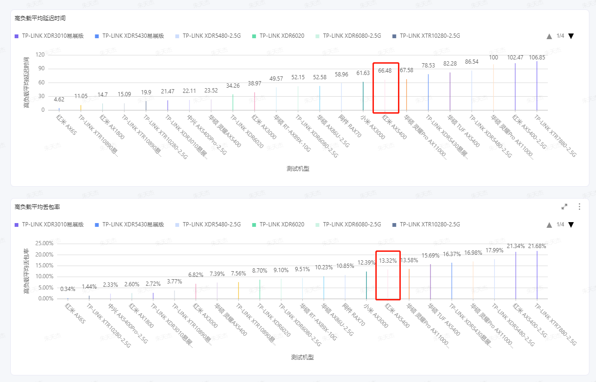Viewport: 596px width, 382px height.
Task: Toggle TP-LINK XTR10280-2.5G series in 延迟时间 chart legend
Action: click(x=426, y=36)
